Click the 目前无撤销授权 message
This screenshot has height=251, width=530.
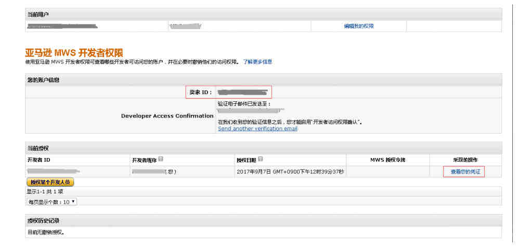point(45,232)
